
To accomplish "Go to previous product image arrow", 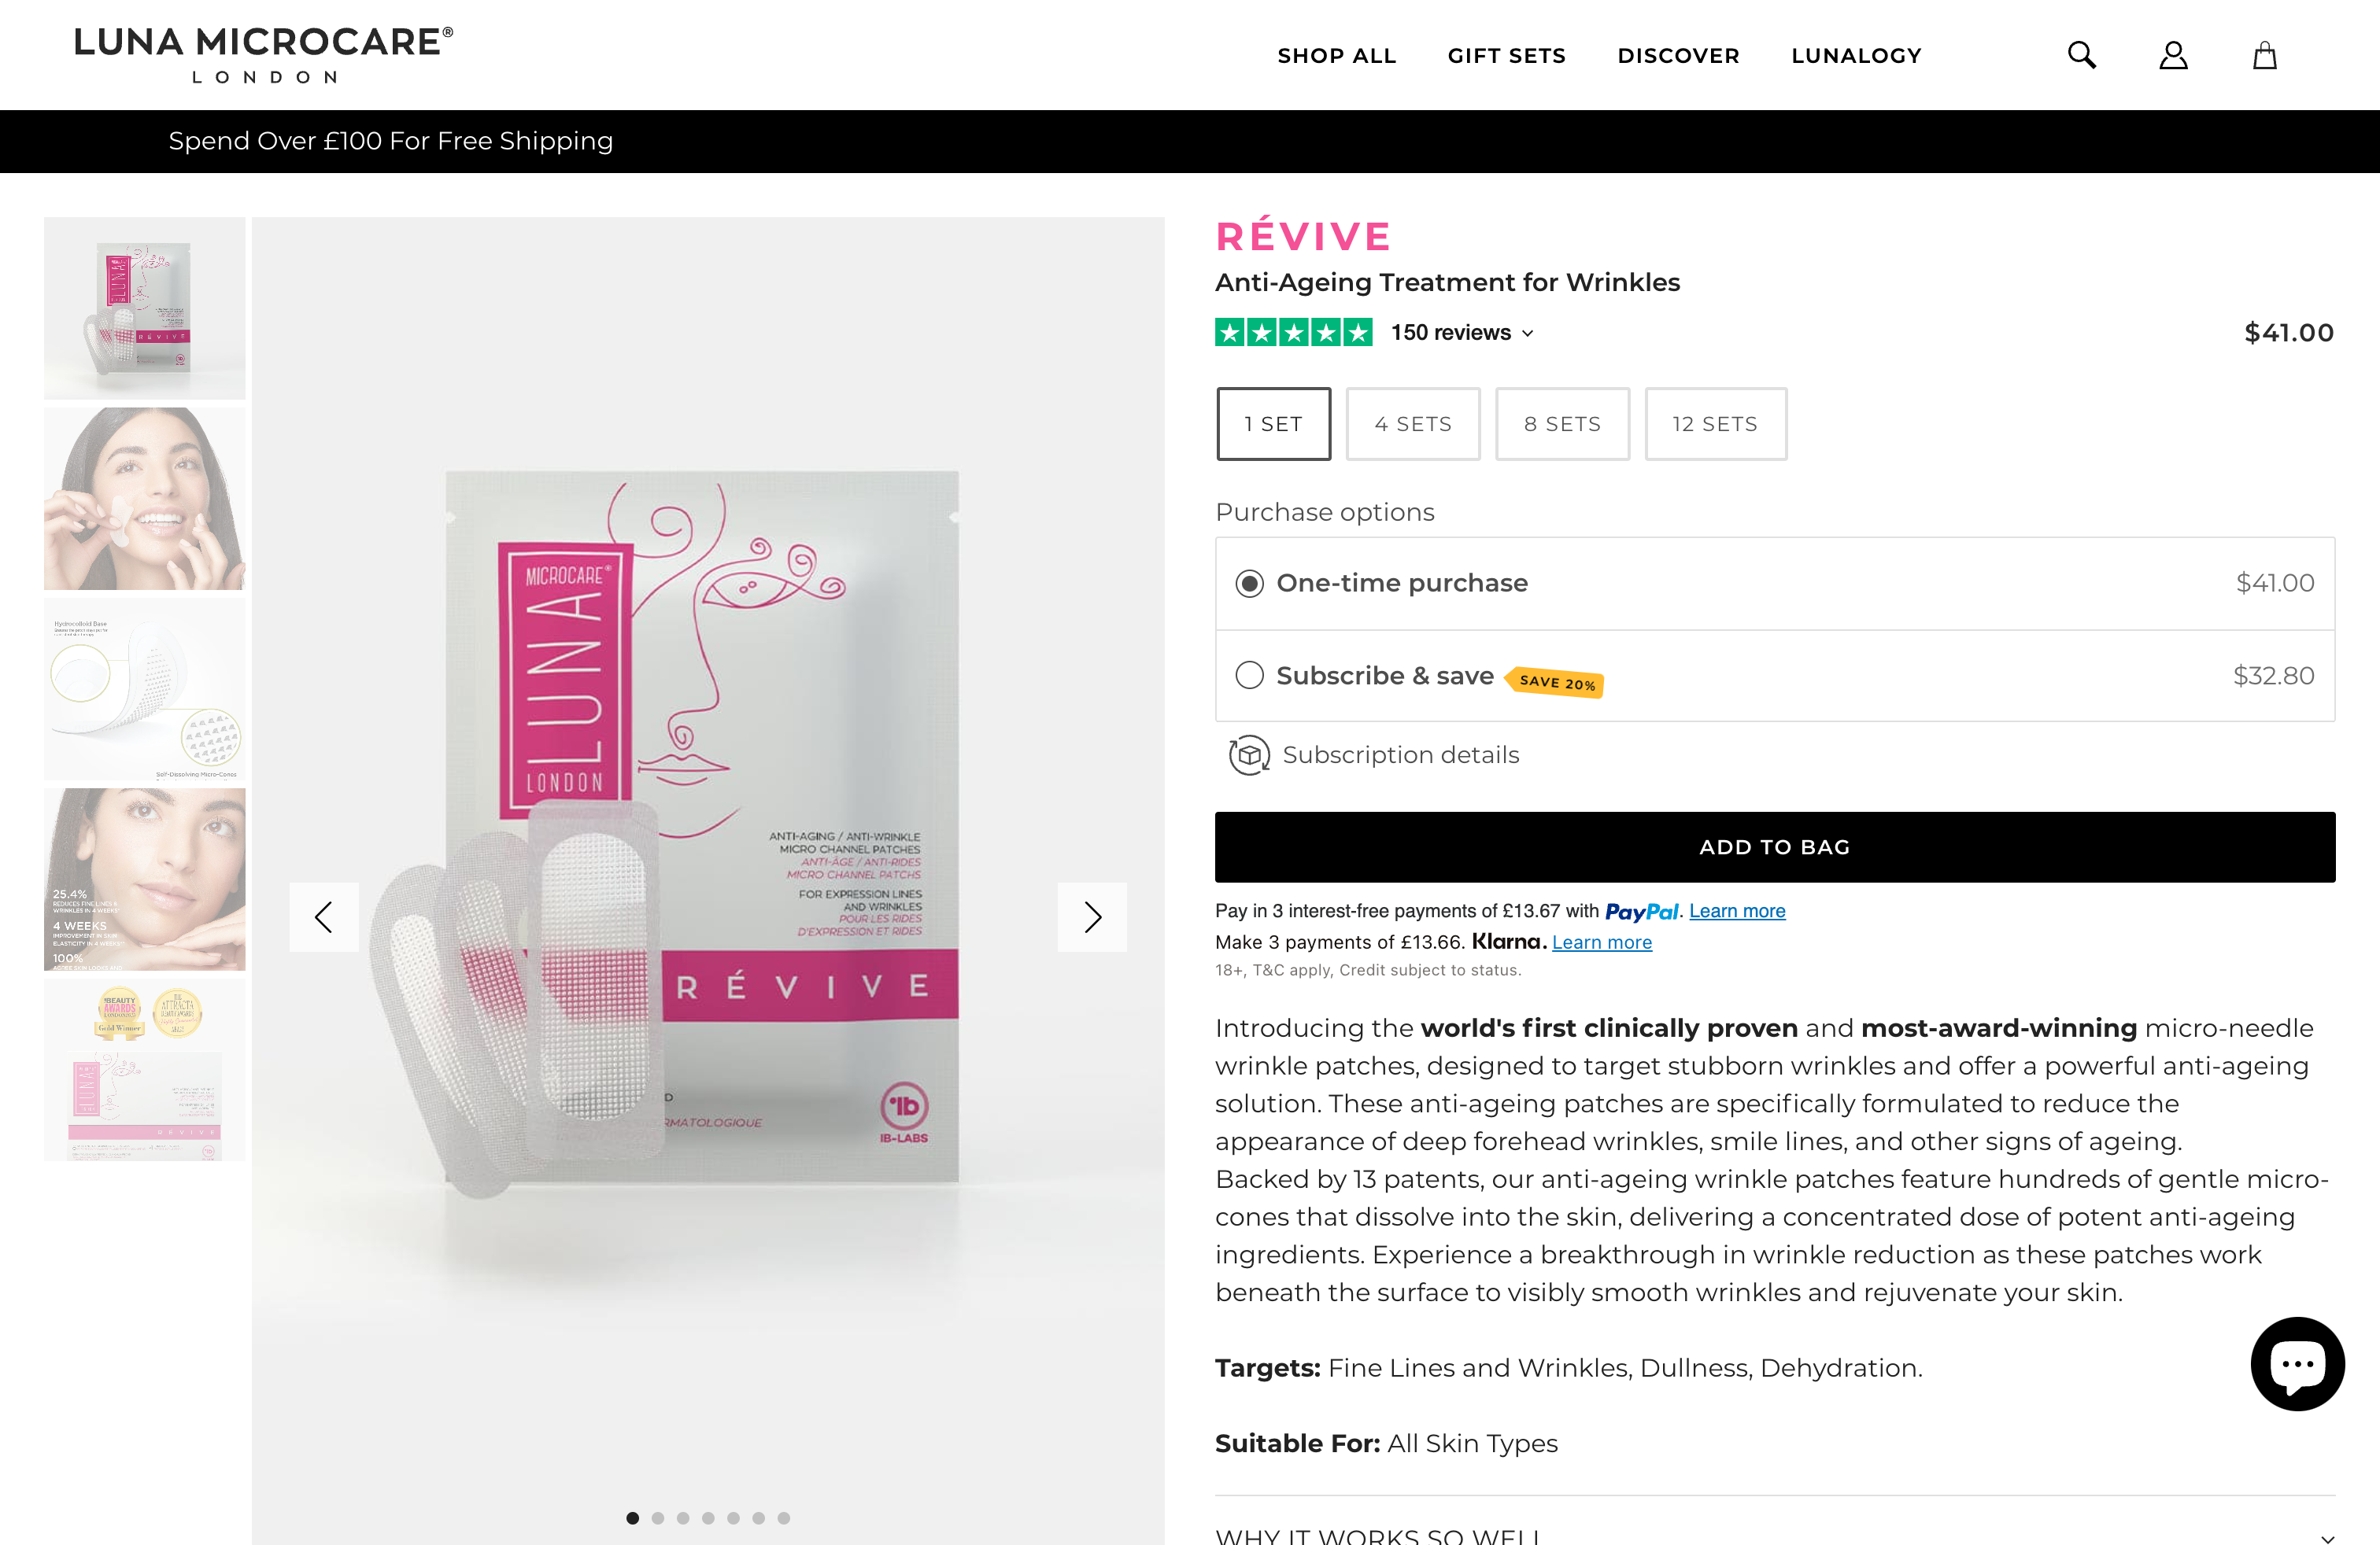I will (324, 916).
